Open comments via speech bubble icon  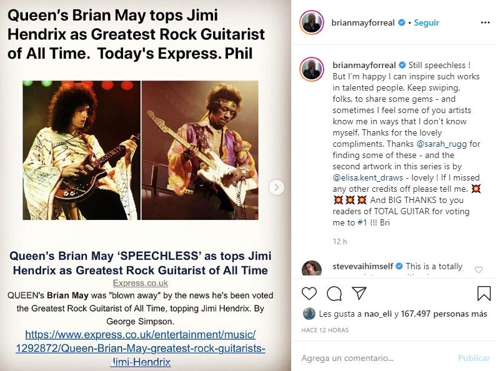(x=334, y=293)
